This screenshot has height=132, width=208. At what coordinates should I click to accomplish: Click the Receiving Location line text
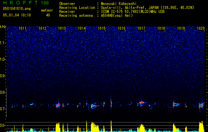pyautogui.click(x=147, y=8)
